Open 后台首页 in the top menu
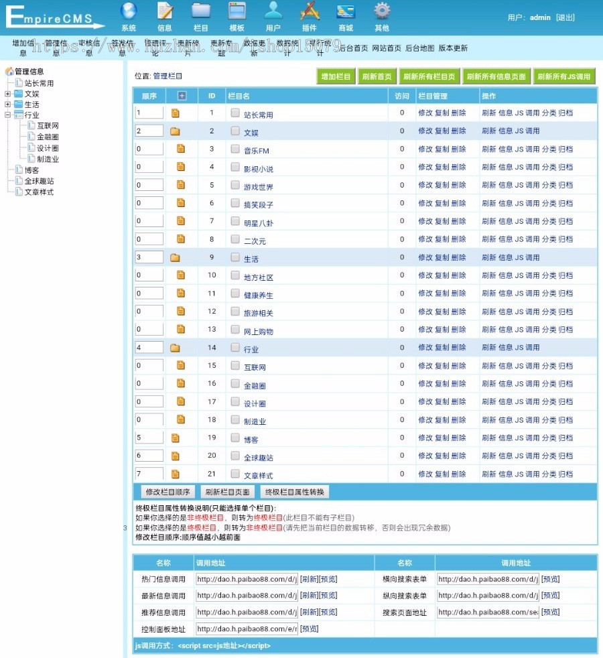The height and width of the screenshot is (658, 603). coord(353,48)
